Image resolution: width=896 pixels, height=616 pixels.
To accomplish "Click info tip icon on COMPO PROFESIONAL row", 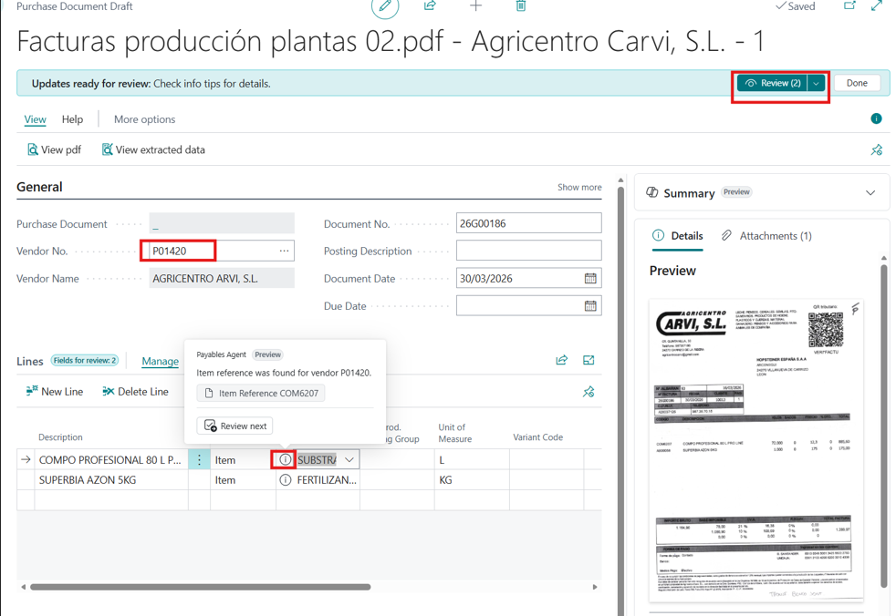I will click(285, 459).
